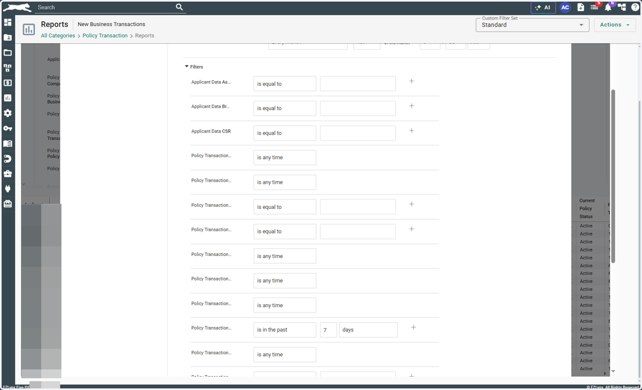Click the new document plus icon
The height and width of the screenshot is (390, 642).
580,7
